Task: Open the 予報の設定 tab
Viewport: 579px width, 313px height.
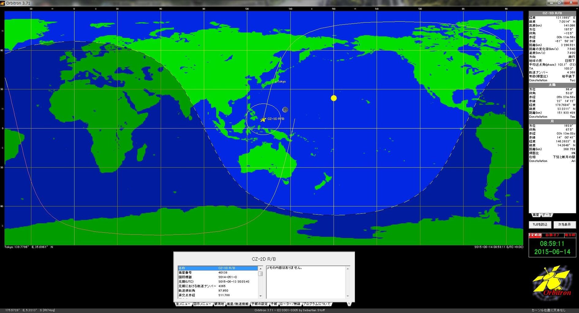Action: (260, 304)
